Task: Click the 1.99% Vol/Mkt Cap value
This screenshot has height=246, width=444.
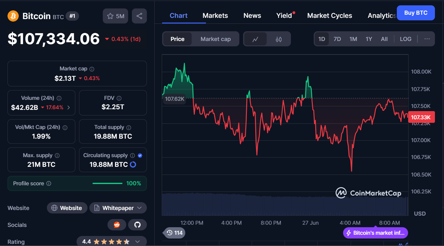Action: point(41,136)
